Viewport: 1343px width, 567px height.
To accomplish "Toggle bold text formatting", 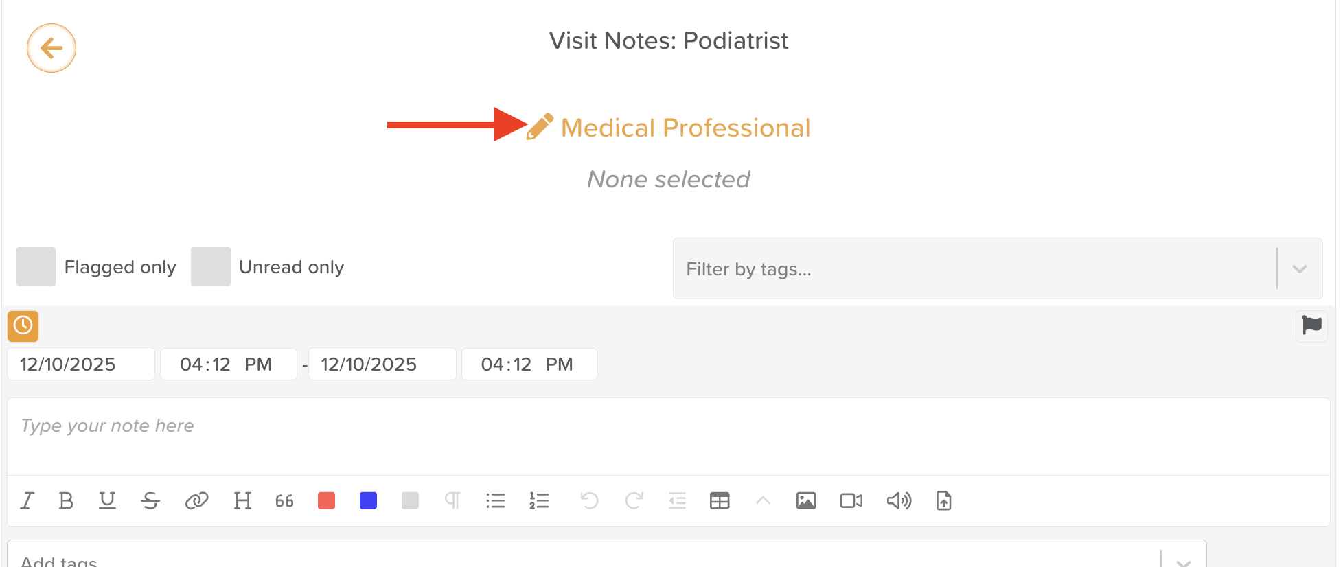I will pyautogui.click(x=66, y=501).
